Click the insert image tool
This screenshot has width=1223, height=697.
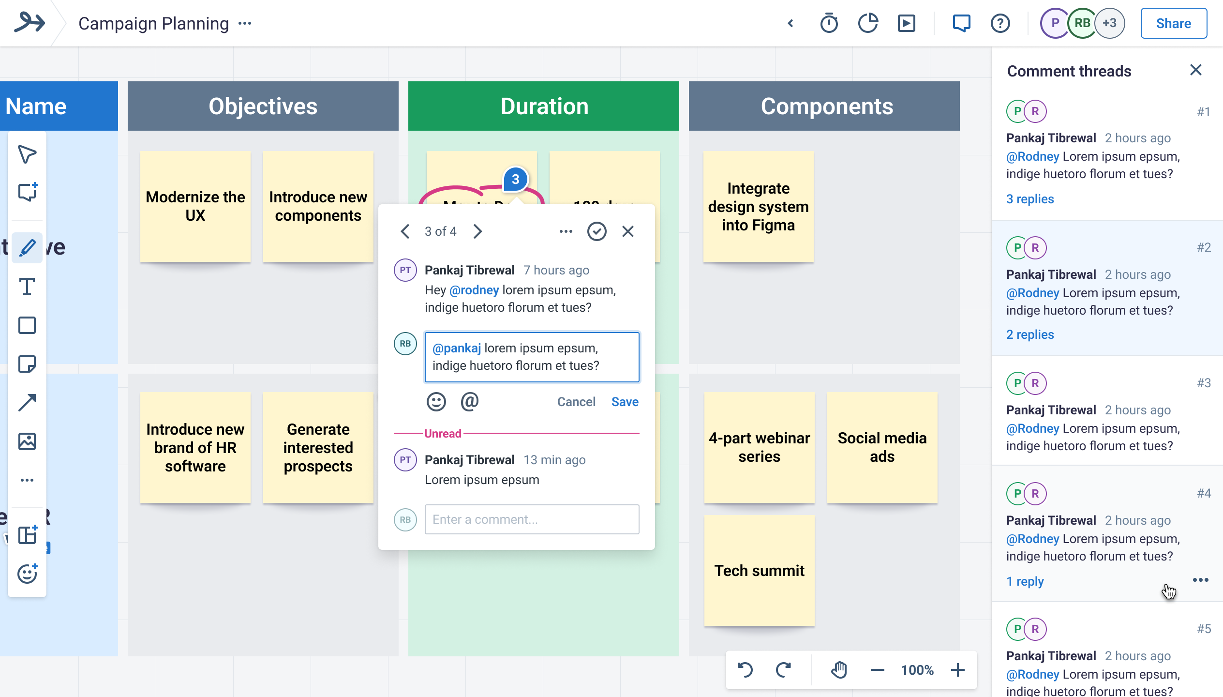(27, 441)
